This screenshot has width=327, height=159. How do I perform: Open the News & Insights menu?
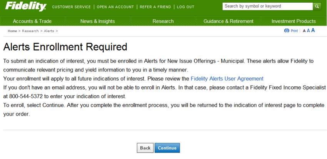tap(97, 21)
